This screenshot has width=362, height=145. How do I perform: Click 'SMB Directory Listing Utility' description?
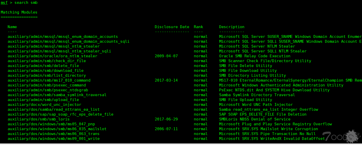[252, 75]
